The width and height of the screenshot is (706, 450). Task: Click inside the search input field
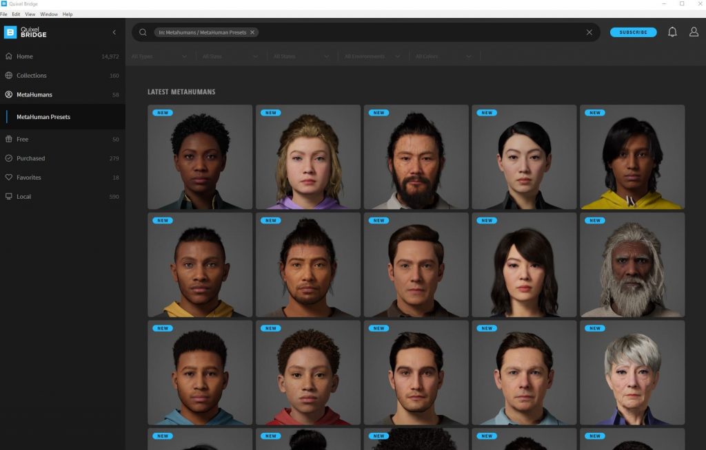[414, 32]
